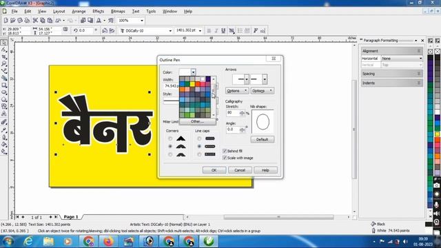Toggle the Behind fill checkbox

coord(225,151)
